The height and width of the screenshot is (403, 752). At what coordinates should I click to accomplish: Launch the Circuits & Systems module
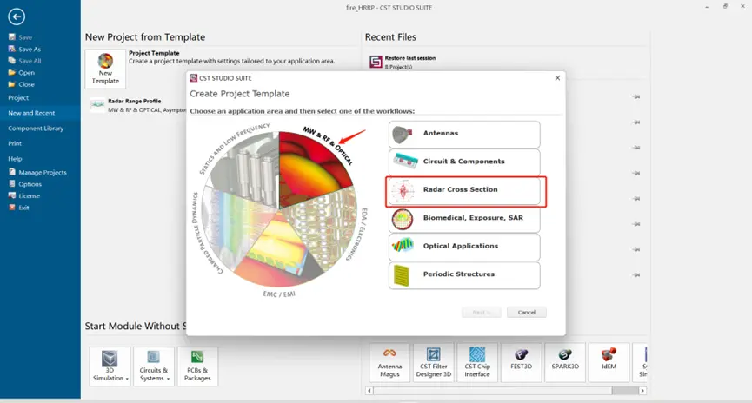[154, 367]
